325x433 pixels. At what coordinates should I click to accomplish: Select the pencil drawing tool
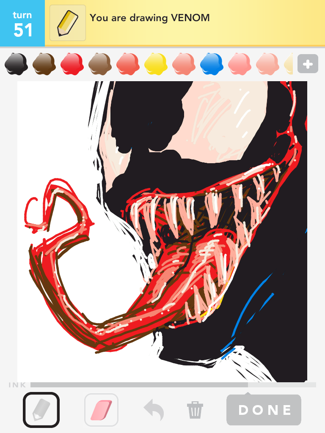41,409
